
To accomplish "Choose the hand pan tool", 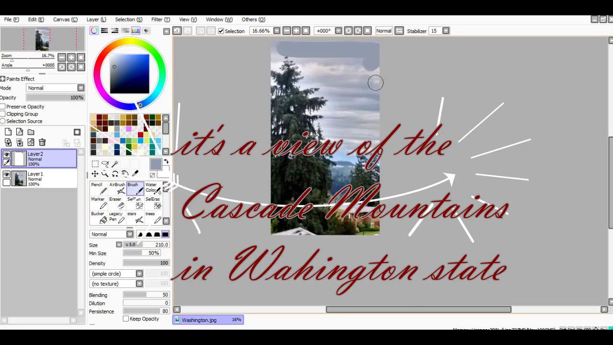I will (x=125, y=174).
